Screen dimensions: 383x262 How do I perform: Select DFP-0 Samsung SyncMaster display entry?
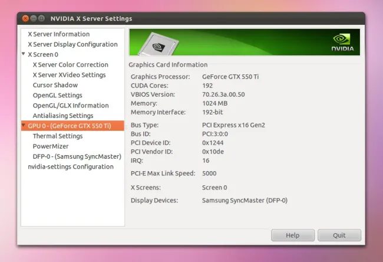[77, 156]
